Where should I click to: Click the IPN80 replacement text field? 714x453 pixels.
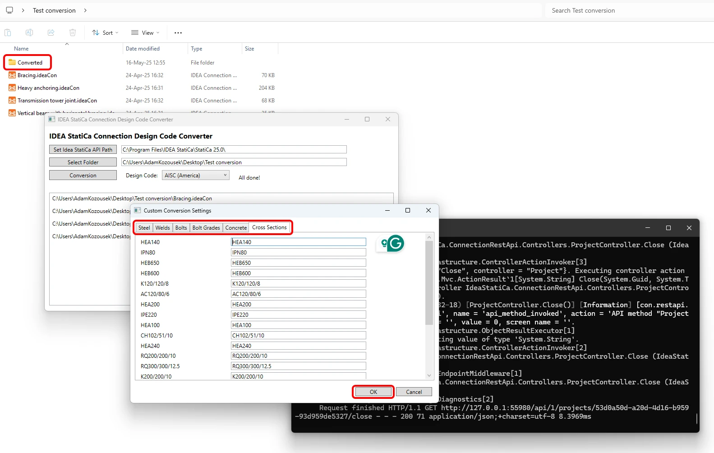tap(298, 252)
